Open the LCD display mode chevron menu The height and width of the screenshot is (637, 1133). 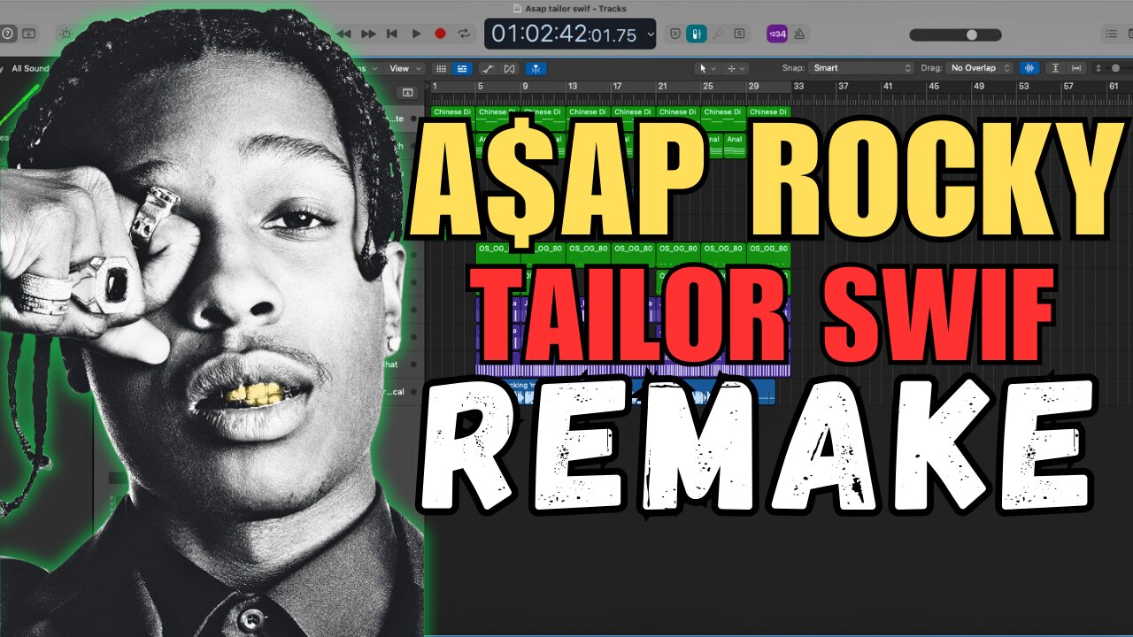[651, 35]
